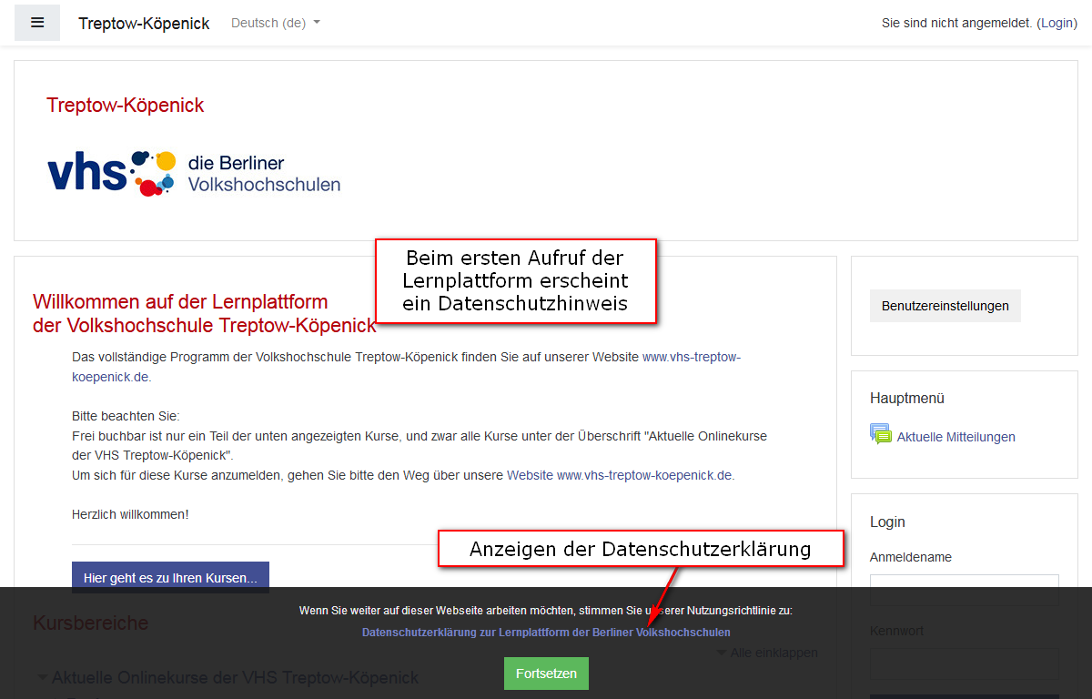Open the Deutsch (de) language dropdown
Image resolution: width=1092 pixels, height=699 pixels.
coord(276,23)
